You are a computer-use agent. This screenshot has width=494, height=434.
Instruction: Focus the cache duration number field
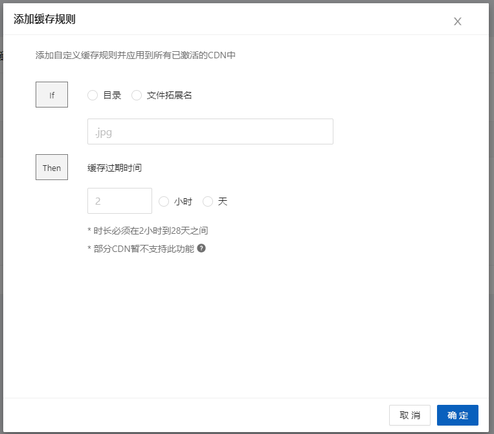[119, 201]
